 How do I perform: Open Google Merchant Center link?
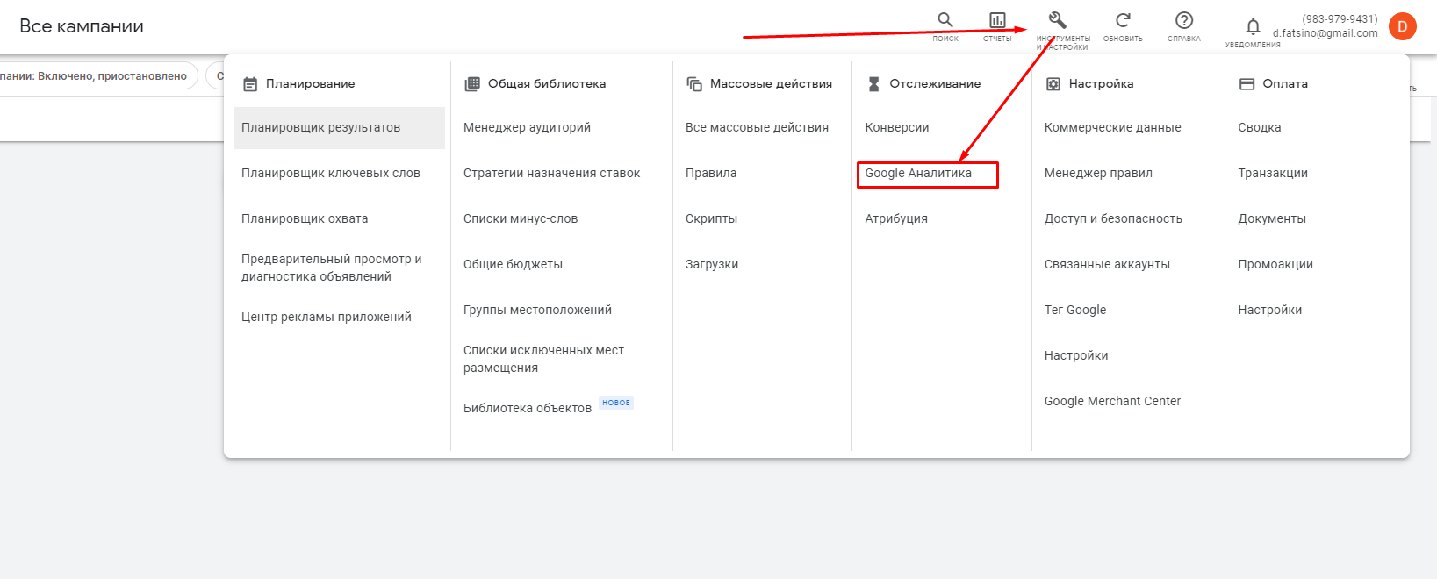[1112, 402]
